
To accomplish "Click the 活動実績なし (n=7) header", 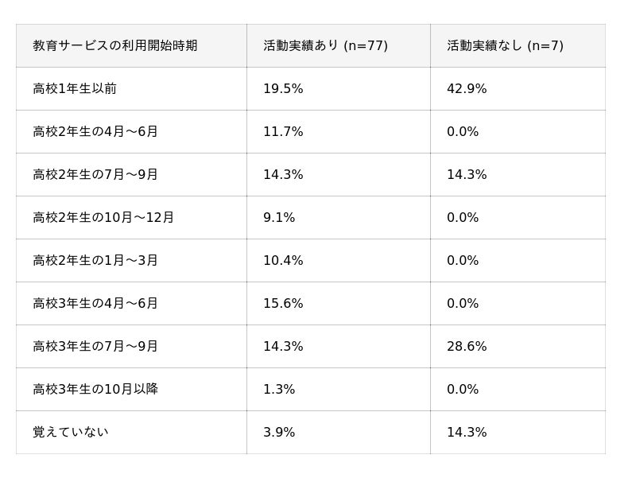I will pos(505,46).
